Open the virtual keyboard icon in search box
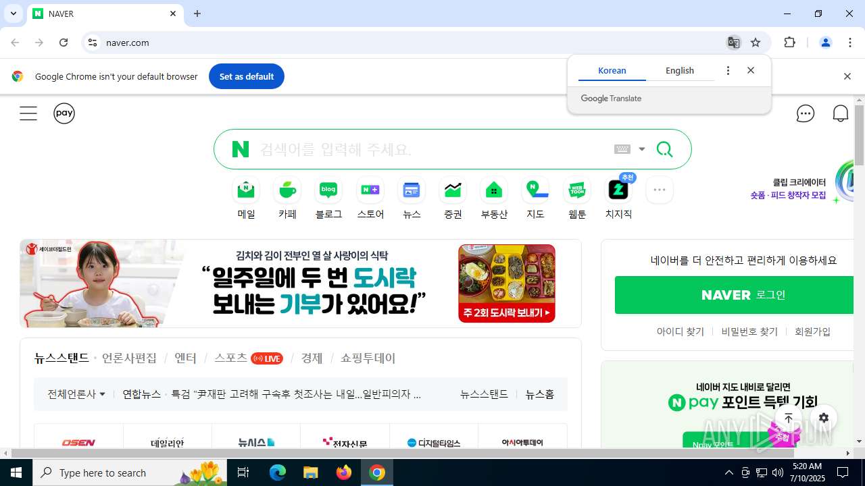The image size is (865, 486). tap(622, 149)
